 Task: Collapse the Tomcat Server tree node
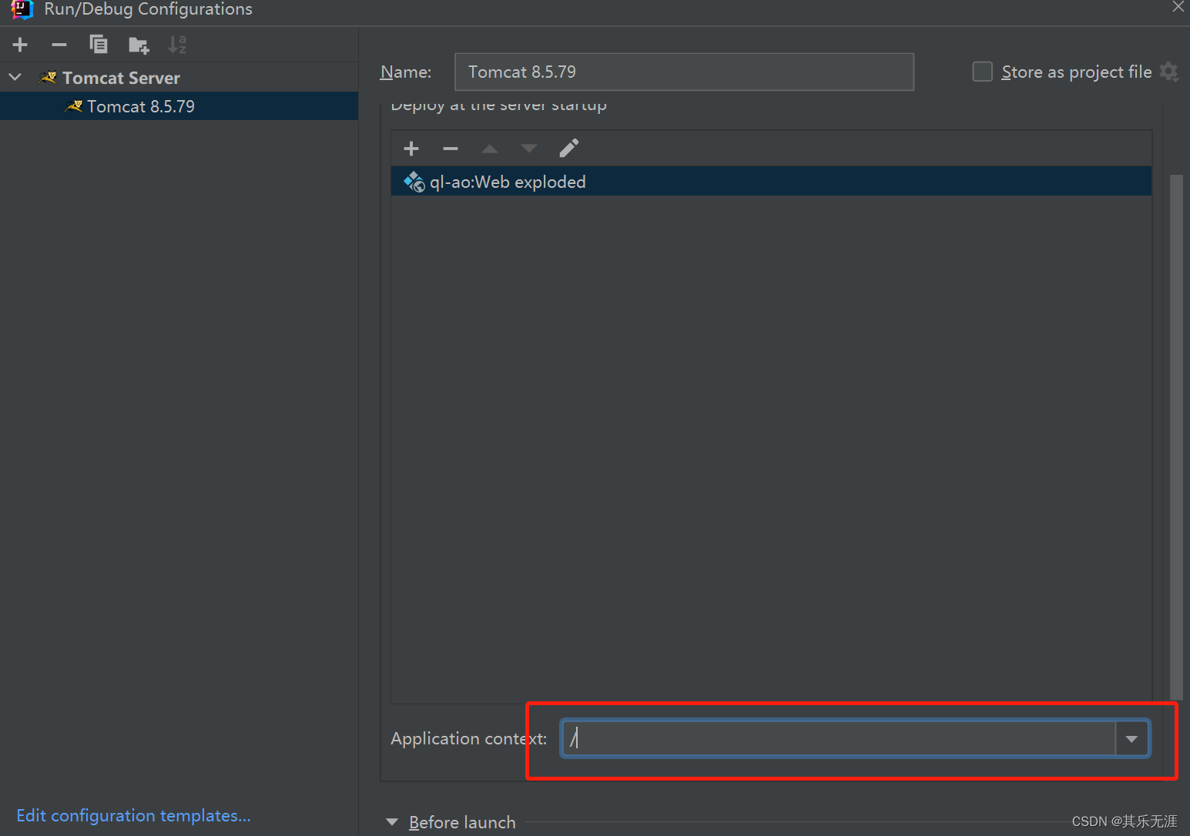pos(15,77)
